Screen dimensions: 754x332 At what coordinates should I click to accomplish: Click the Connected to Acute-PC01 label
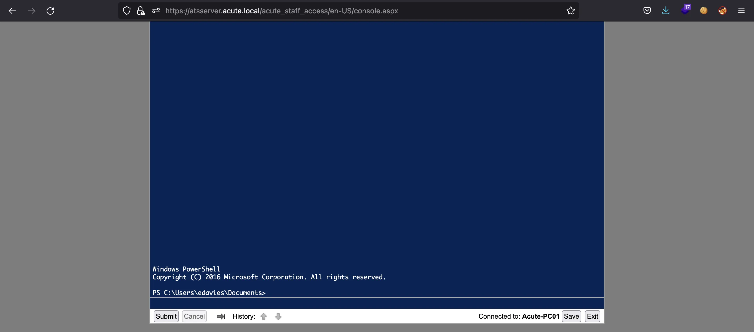tap(519, 317)
